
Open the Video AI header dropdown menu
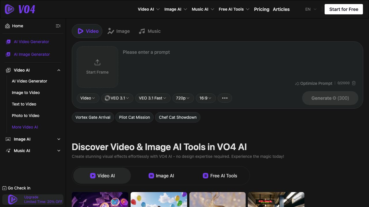pos(149,9)
